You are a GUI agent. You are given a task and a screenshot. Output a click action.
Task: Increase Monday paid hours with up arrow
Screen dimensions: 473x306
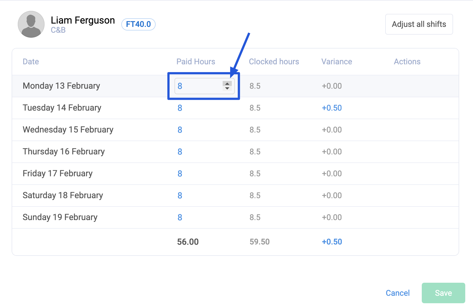click(x=227, y=84)
